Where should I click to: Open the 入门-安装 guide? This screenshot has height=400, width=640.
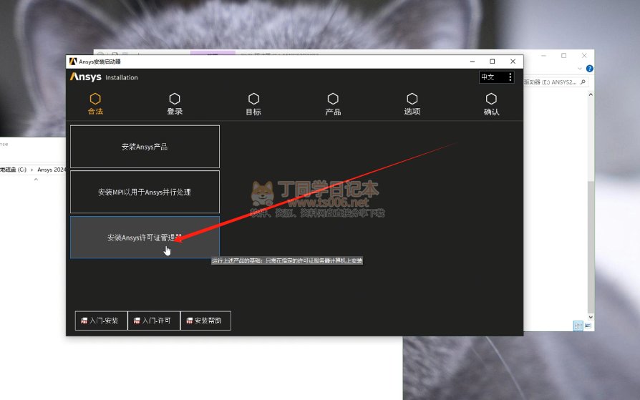101,321
